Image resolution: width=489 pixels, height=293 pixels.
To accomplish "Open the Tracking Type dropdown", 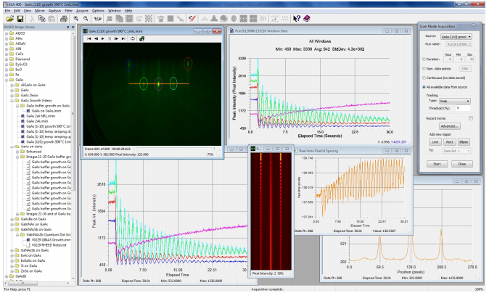I will click(455, 101).
